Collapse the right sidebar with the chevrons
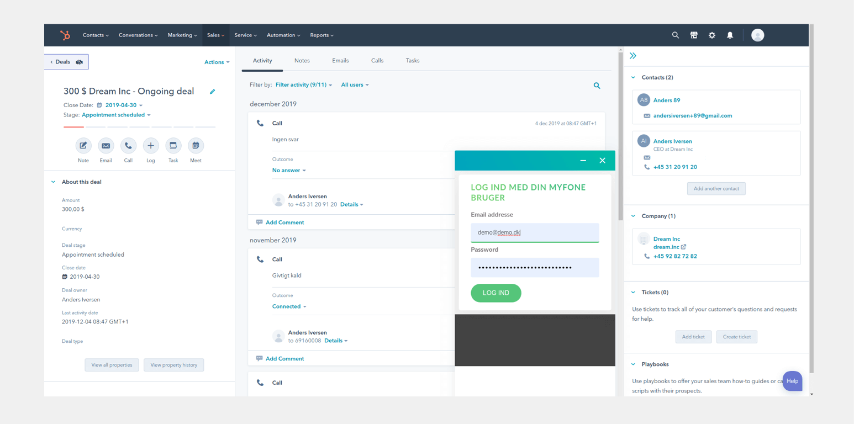The image size is (854, 424). [x=632, y=55]
